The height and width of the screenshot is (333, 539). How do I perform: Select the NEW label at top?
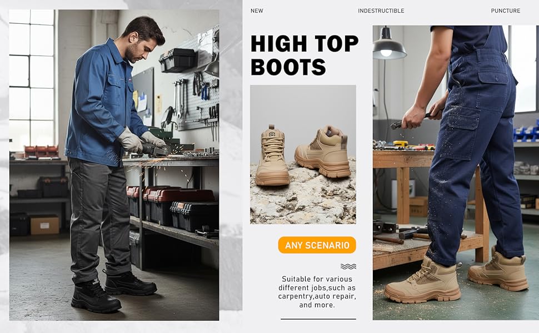[257, 11]
